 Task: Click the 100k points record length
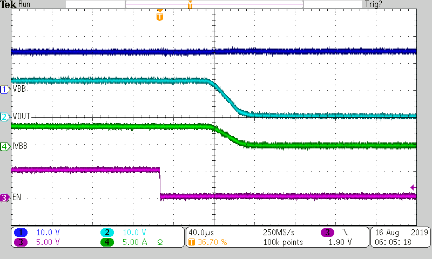(x=283, y=242)
